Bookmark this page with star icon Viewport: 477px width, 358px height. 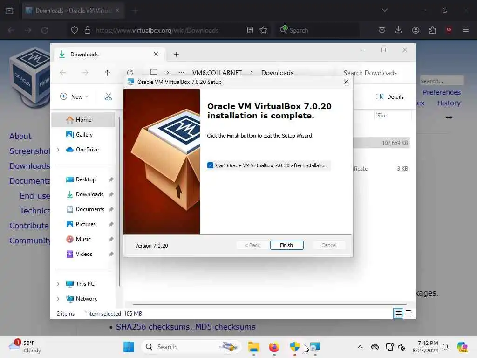[x=263, y=30]
